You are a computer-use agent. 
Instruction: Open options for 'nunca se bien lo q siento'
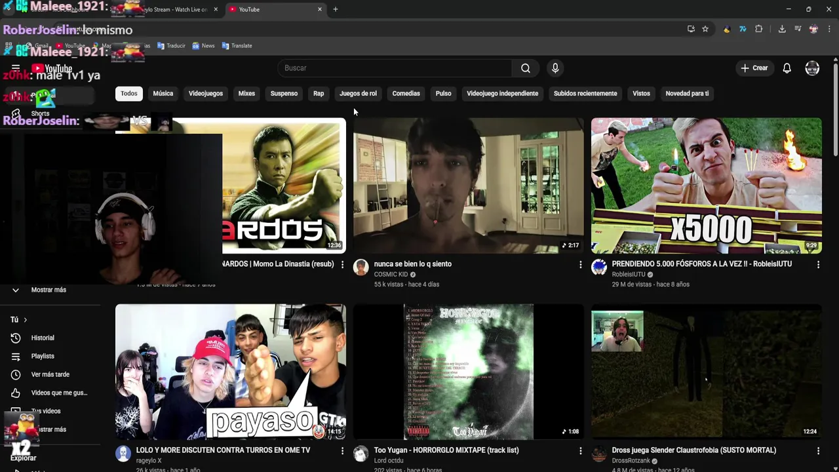pos(580,264)
